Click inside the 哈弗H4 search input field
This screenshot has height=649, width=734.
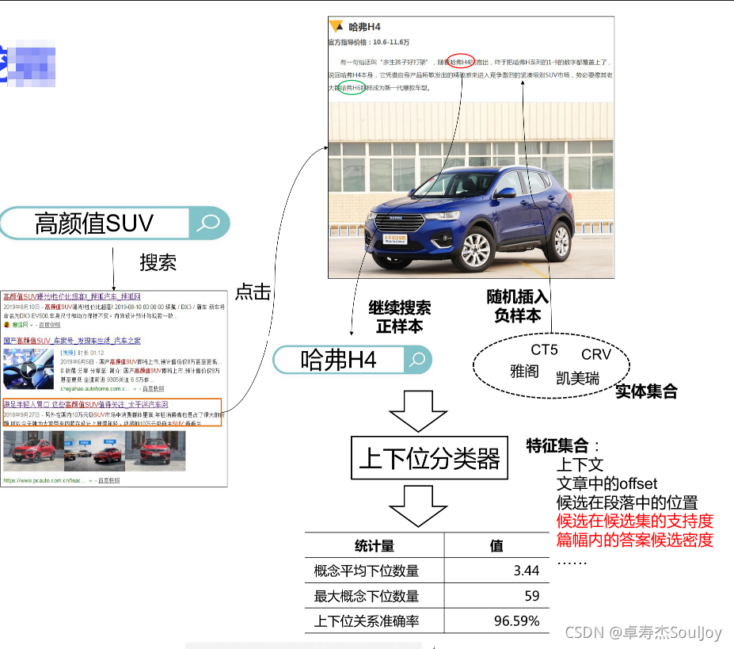point(340,360)
